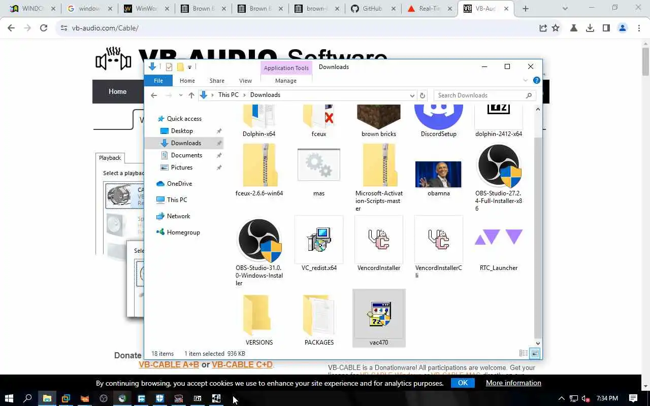The height and width of the screenshot is (406, 650).
Task: Select Network in the navigation pane
Action: tap(178, 216)
